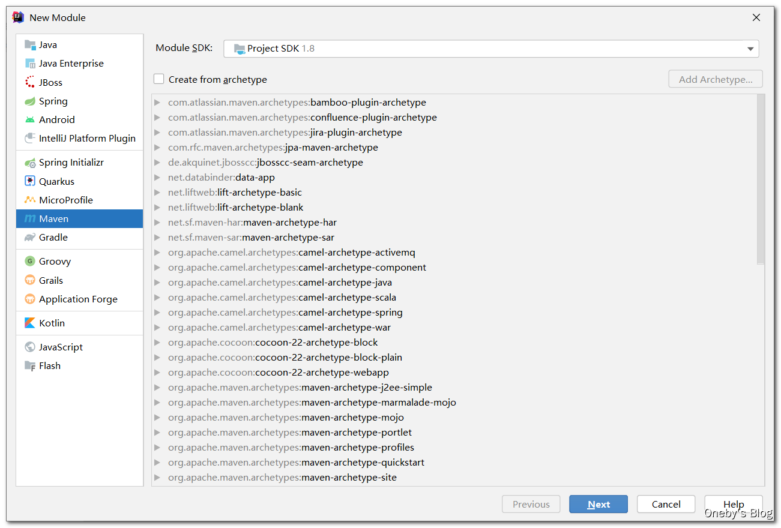Select camel-archetype-scala row text
The height and width of the screenshot is (528, 781).
(282, 298)
